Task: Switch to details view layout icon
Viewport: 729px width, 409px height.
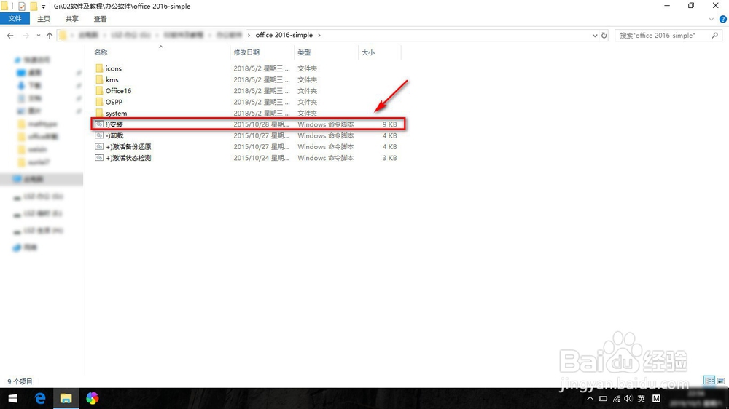Action: point(709,381)
